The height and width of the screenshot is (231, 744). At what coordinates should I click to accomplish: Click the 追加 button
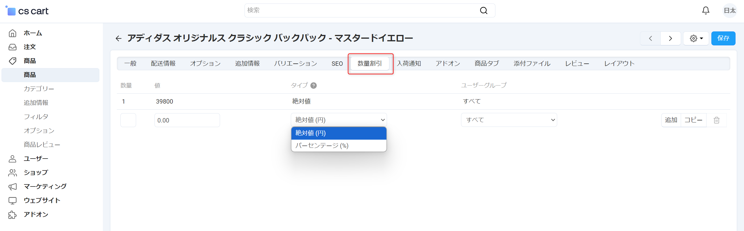[x=671, y=120]
